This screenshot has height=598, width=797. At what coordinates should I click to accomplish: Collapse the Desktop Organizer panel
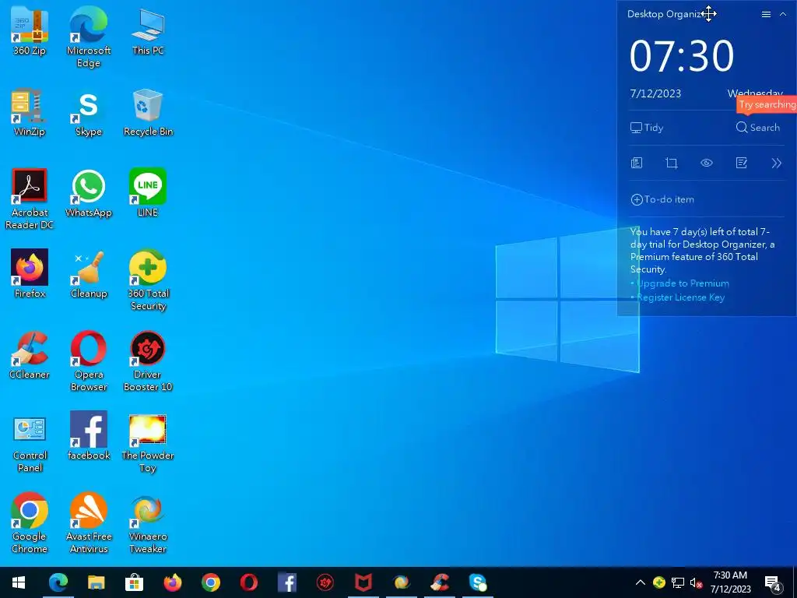pyautogui.click(x=783, y=14)
